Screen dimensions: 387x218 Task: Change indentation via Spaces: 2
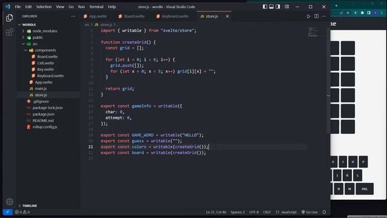coord(238,212)
